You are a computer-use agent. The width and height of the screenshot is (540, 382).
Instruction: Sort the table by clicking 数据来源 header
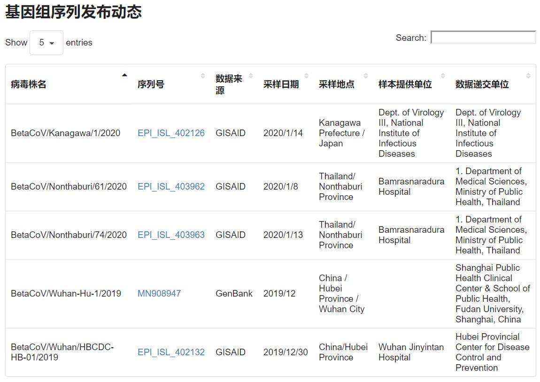point(231,81)
